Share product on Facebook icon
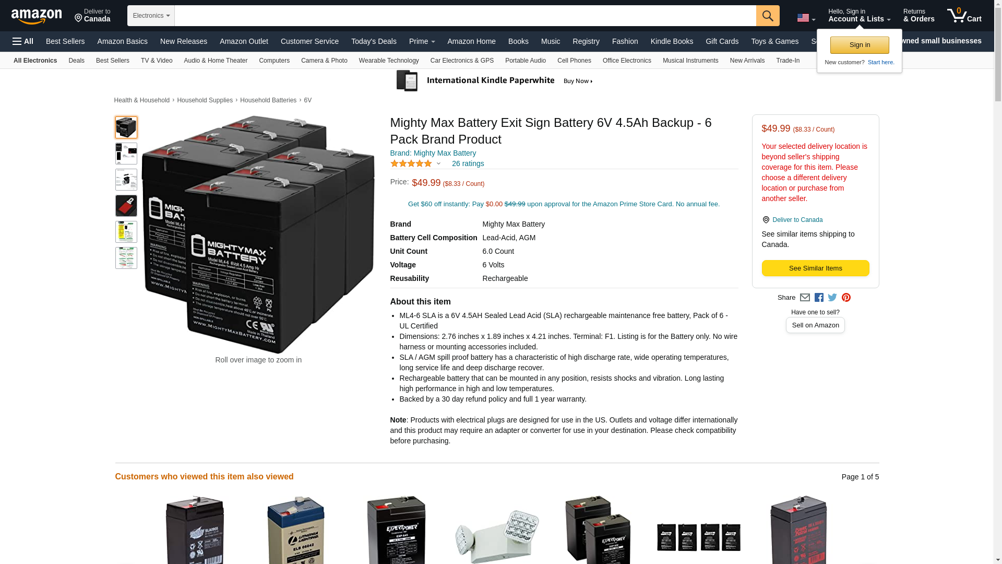 [x=819, y=298]
